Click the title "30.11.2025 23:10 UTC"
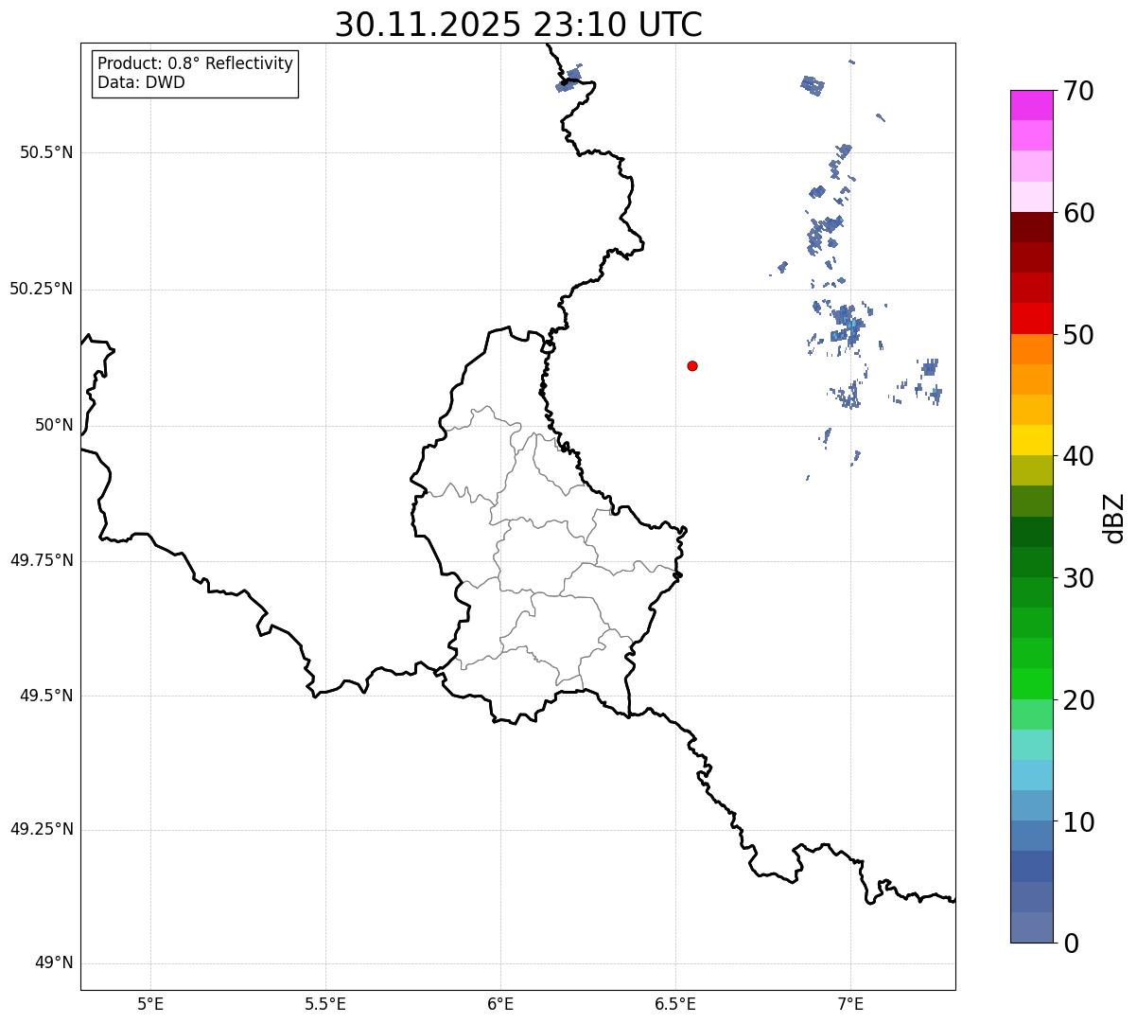 tap(518, 25)
